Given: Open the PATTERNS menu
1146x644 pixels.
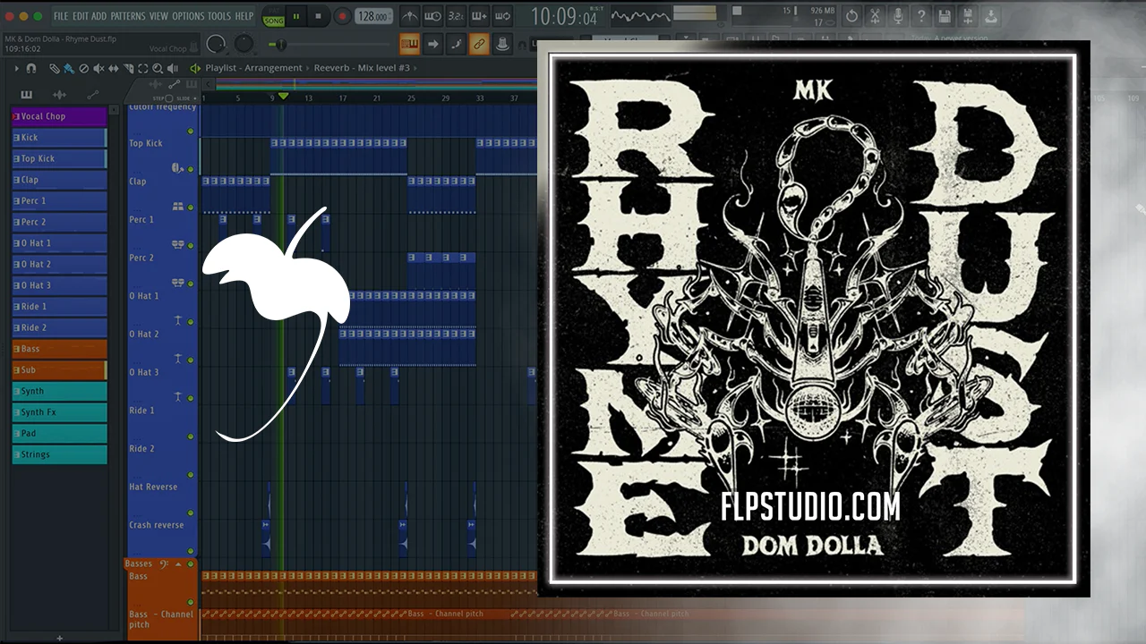Looking at the screenshot, I should point(128,16).
